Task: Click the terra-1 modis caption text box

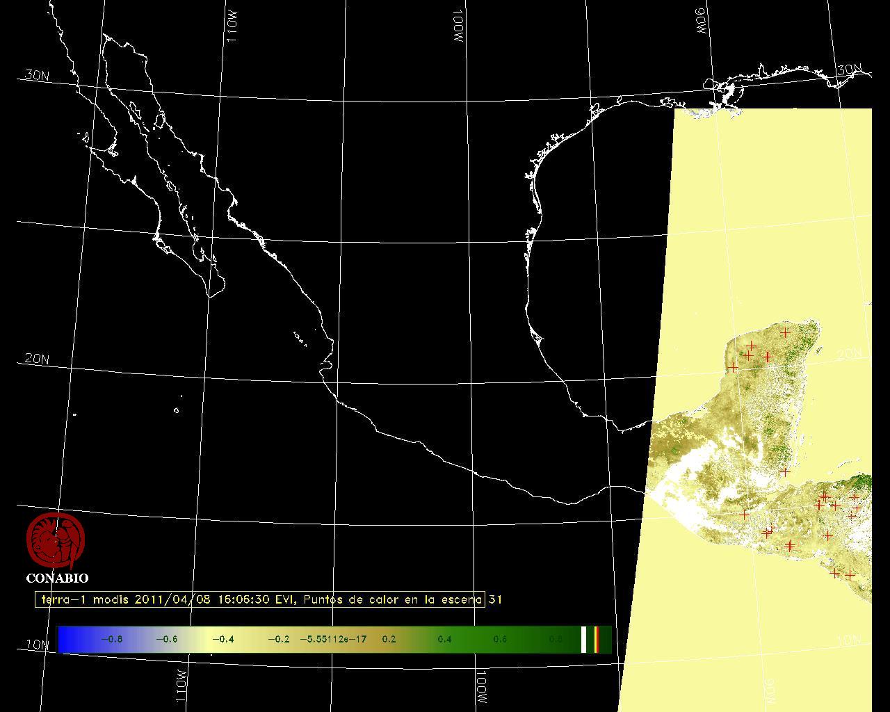Action: (x=260, y=599)
